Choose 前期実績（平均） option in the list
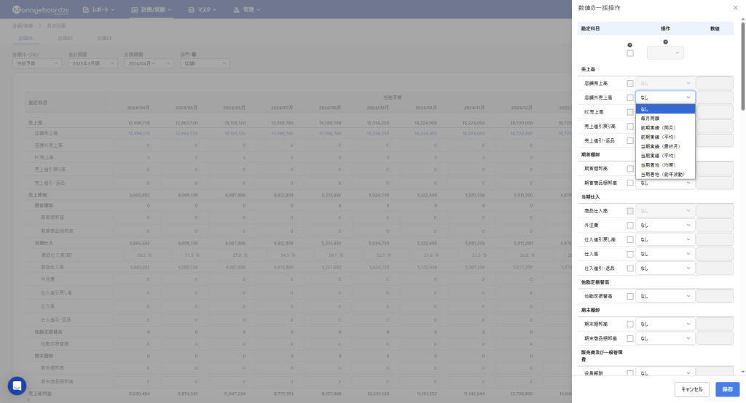 click(x=657, y=137)
